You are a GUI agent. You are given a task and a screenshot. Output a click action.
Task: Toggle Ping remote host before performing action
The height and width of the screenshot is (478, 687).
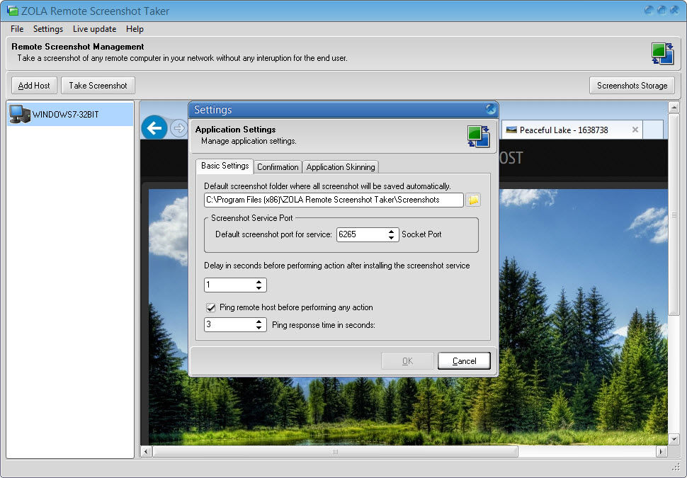(211, 307)
